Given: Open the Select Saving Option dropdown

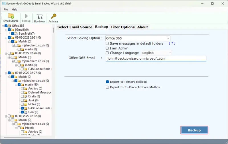Looking at the screenshot, I should tap(138, 38).
